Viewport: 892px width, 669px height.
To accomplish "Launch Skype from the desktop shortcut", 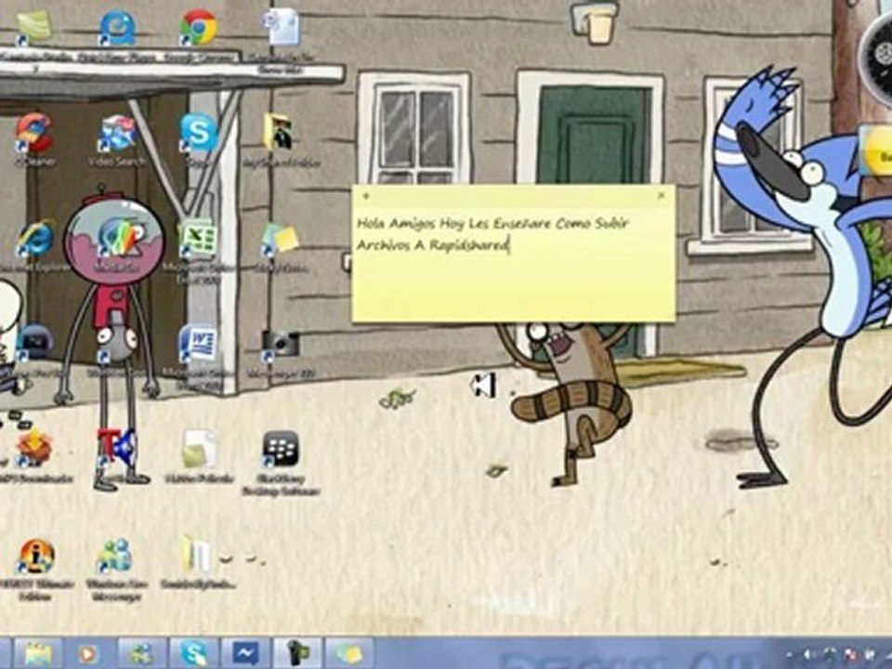I will pyautogui.click(x=199, y=133).
